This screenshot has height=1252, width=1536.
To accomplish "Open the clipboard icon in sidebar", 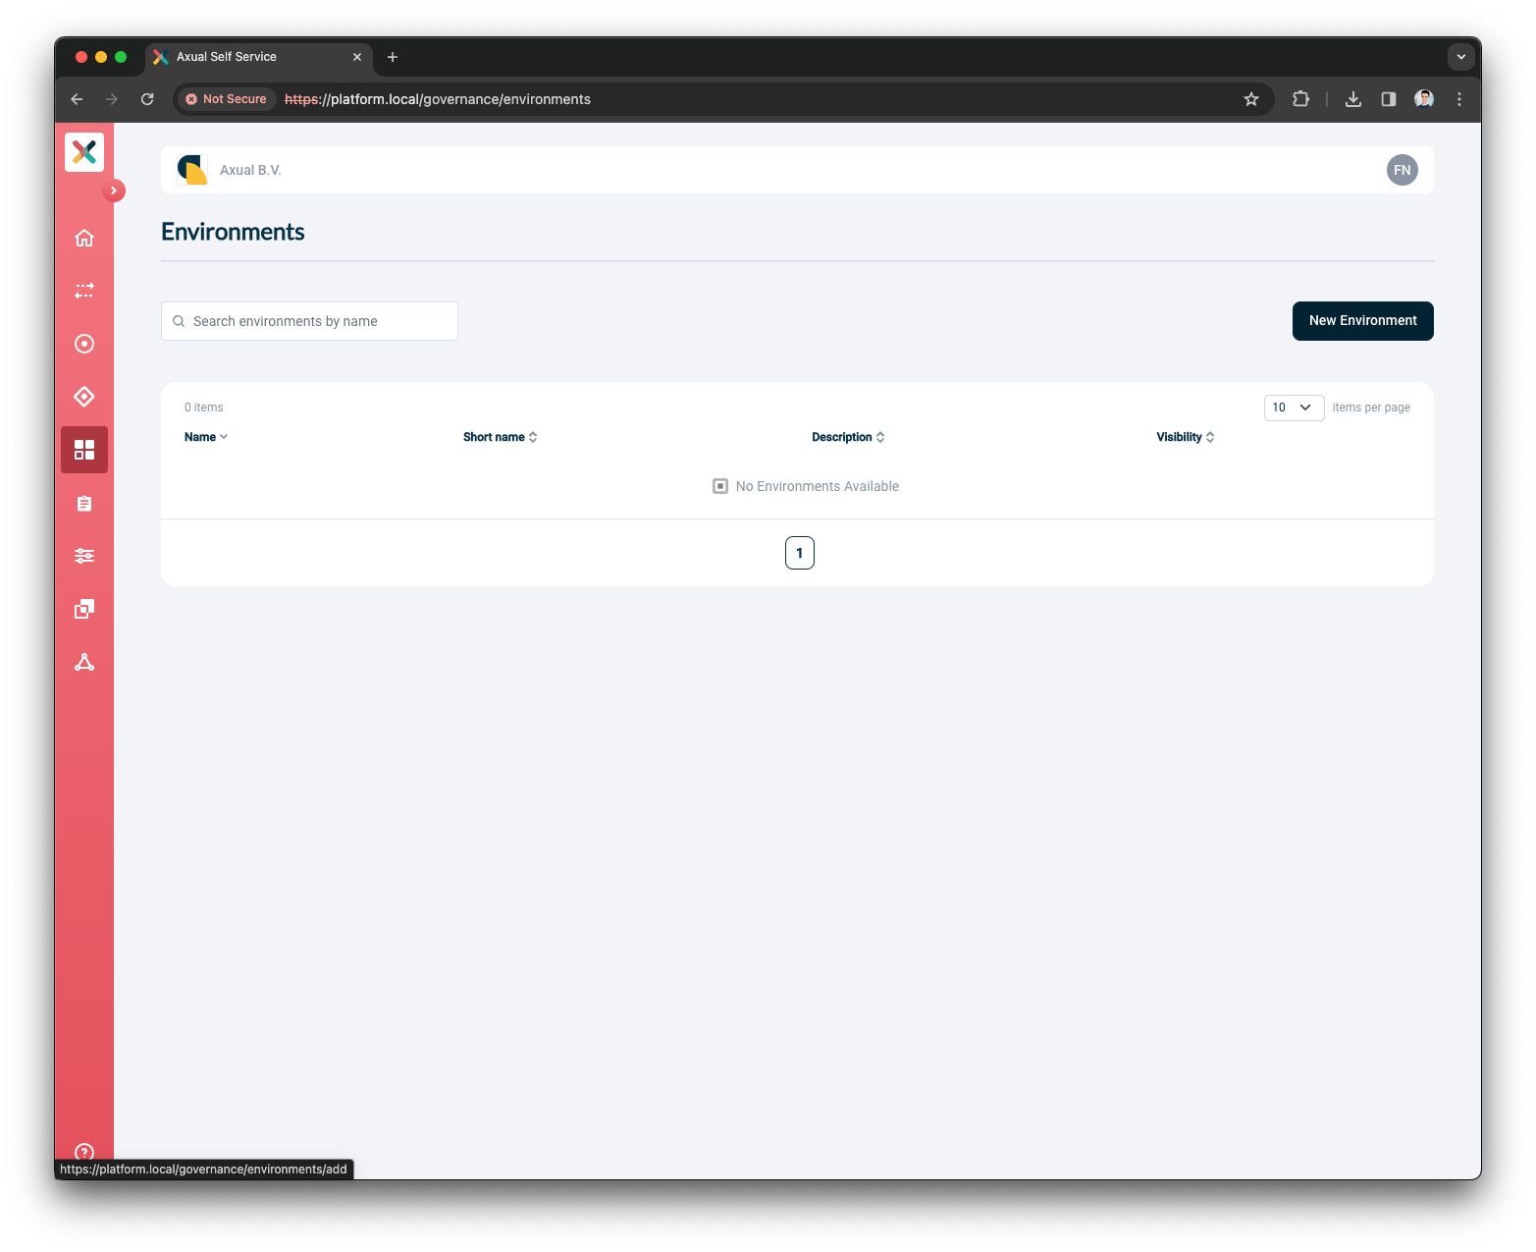I will [x=84, y=503].
